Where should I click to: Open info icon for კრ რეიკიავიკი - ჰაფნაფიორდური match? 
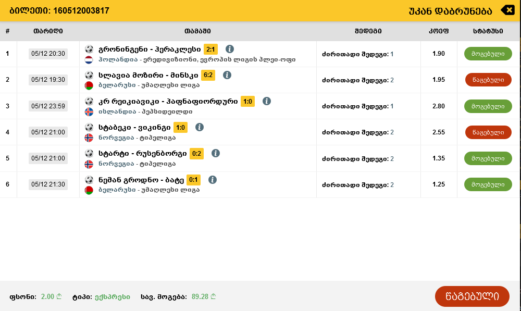coord(266,101)
